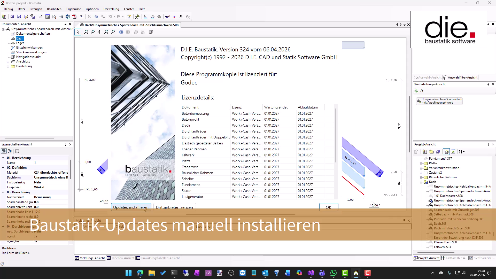This screenshot has height=279, width=496.
Task: Click the zoom-out magnifier minus icon
Action: (113, 32)
